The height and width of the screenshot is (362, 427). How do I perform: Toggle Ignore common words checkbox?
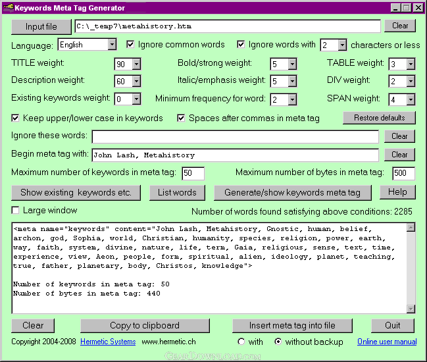click(x=131, y=45)
